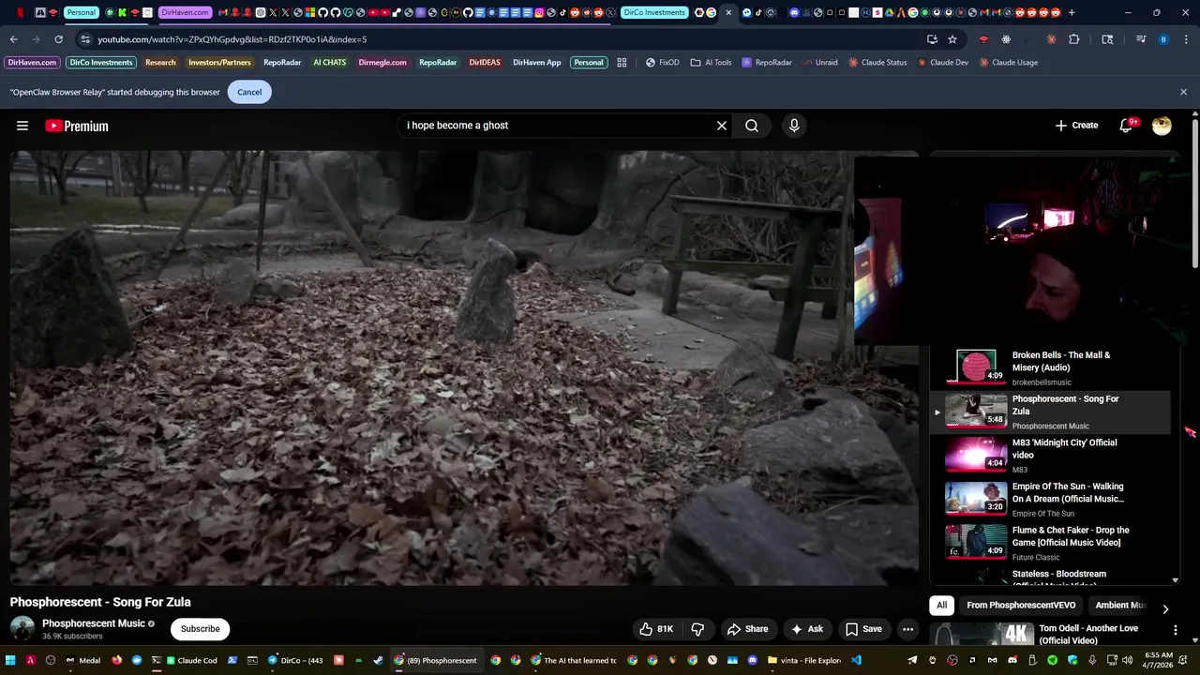1200x675 pixels.
Task: Open Claude Usage bookmark
Action: click(x=1008, y=63)
